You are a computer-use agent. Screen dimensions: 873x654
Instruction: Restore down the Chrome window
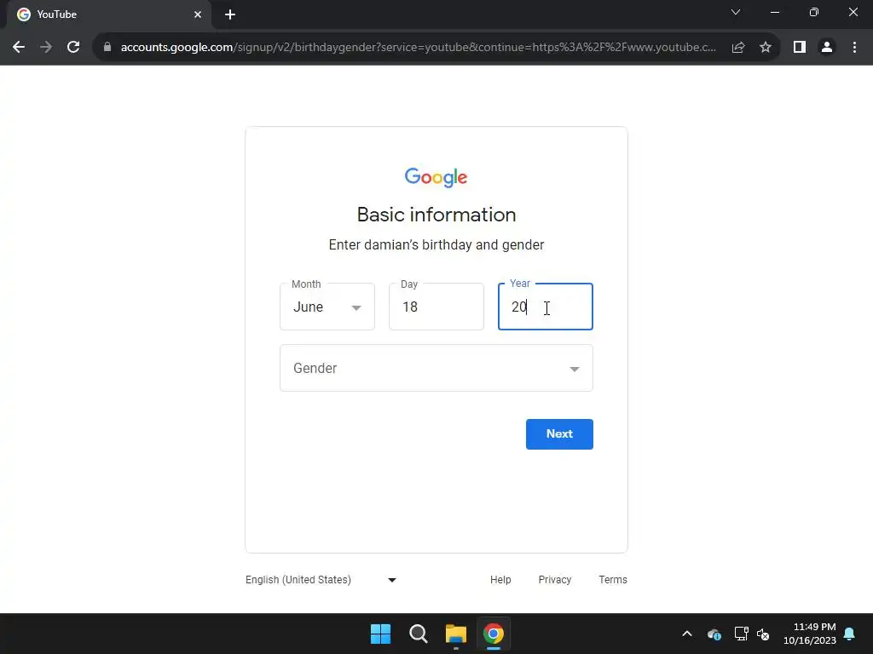point(814,12)
